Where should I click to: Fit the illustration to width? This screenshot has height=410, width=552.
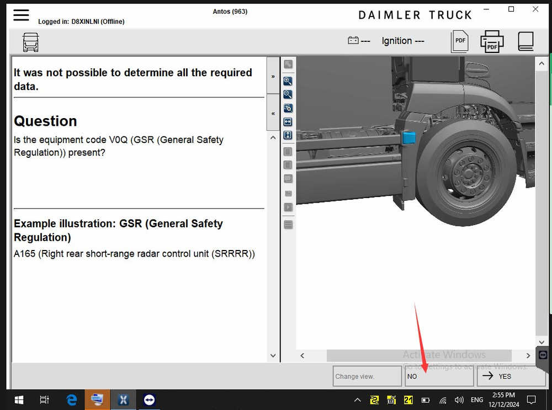(x=288, y=122)
